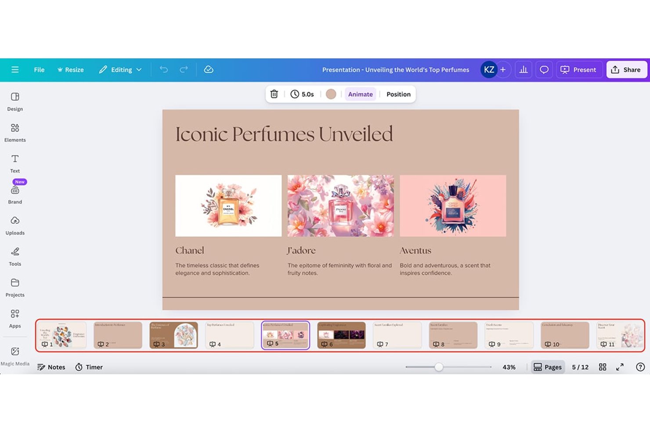Delete page with the trash icon
The width and height of the screenshot is (650, 433).
click(274, 94)
